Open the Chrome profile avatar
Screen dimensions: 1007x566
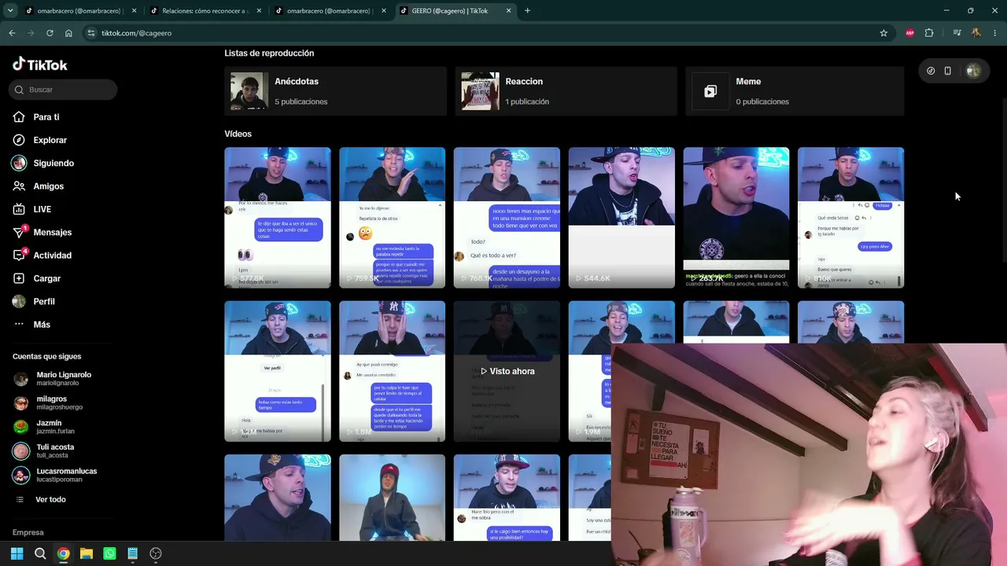click(x=976, y=33)
